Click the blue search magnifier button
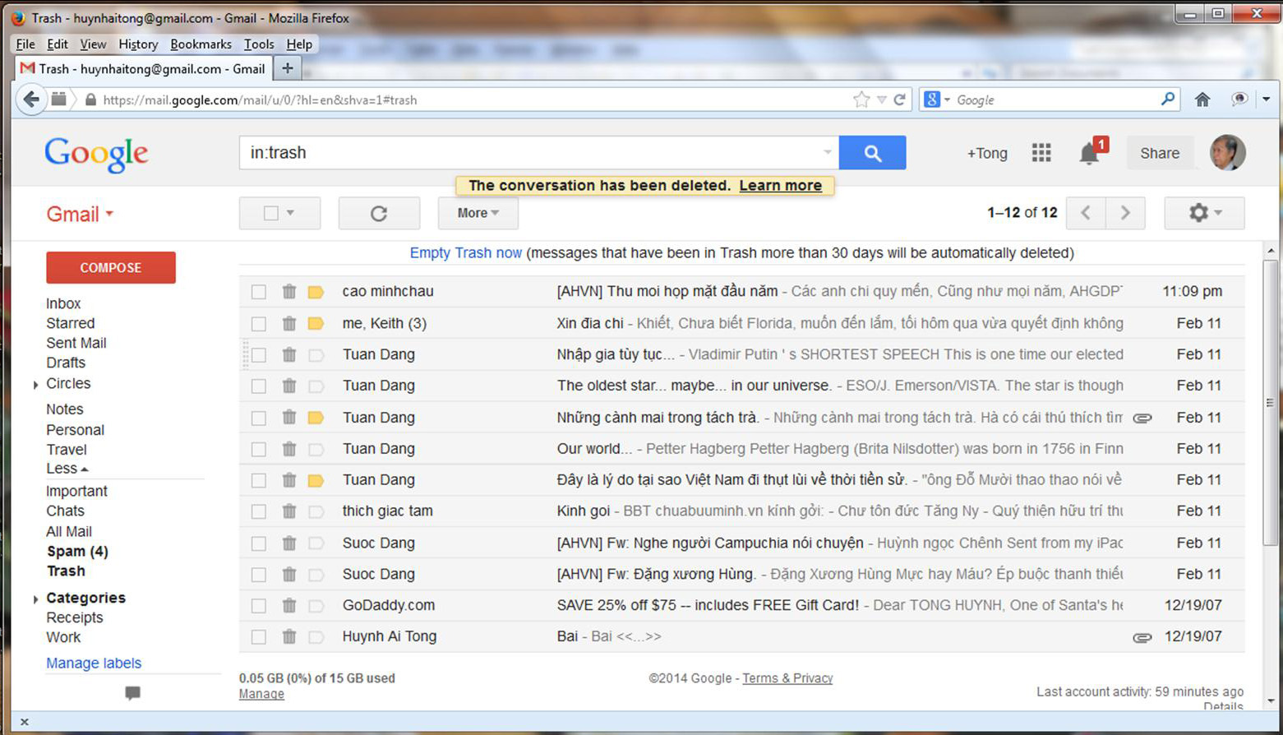Viewport: 1283px width, 735px height. tap(872, 153)
